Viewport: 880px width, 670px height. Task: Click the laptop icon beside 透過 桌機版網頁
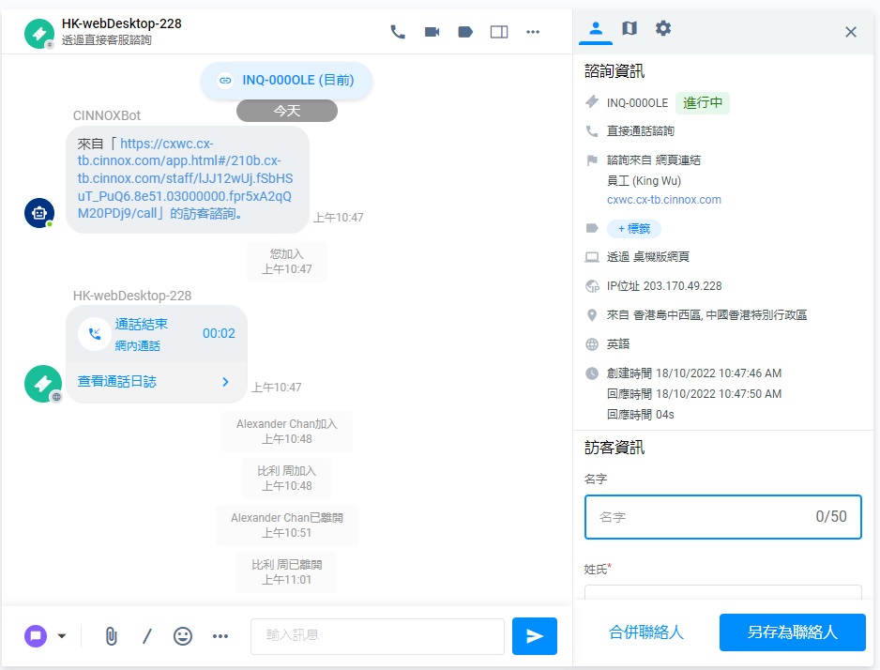click(592, 257)
